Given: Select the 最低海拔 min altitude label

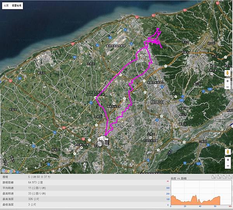Looking at the screenshot, I should pos(8,205).
